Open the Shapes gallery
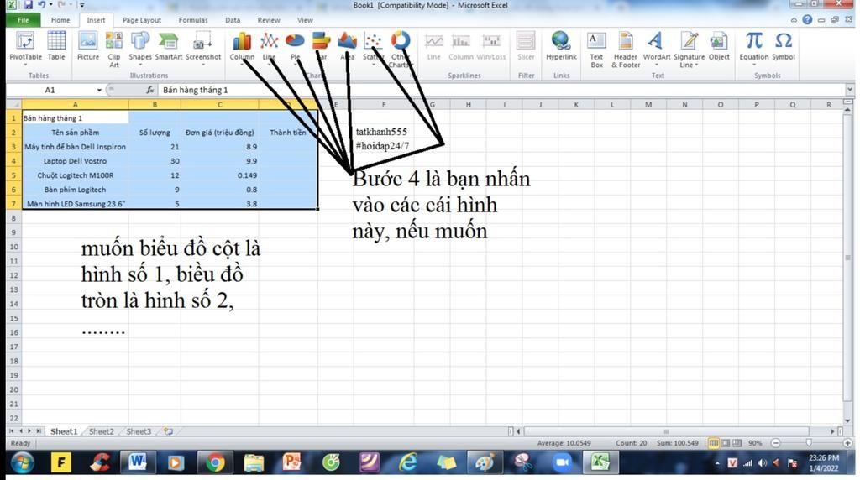Image resolution: width=860 pixels, height=480 pixels. pos(140,48)
